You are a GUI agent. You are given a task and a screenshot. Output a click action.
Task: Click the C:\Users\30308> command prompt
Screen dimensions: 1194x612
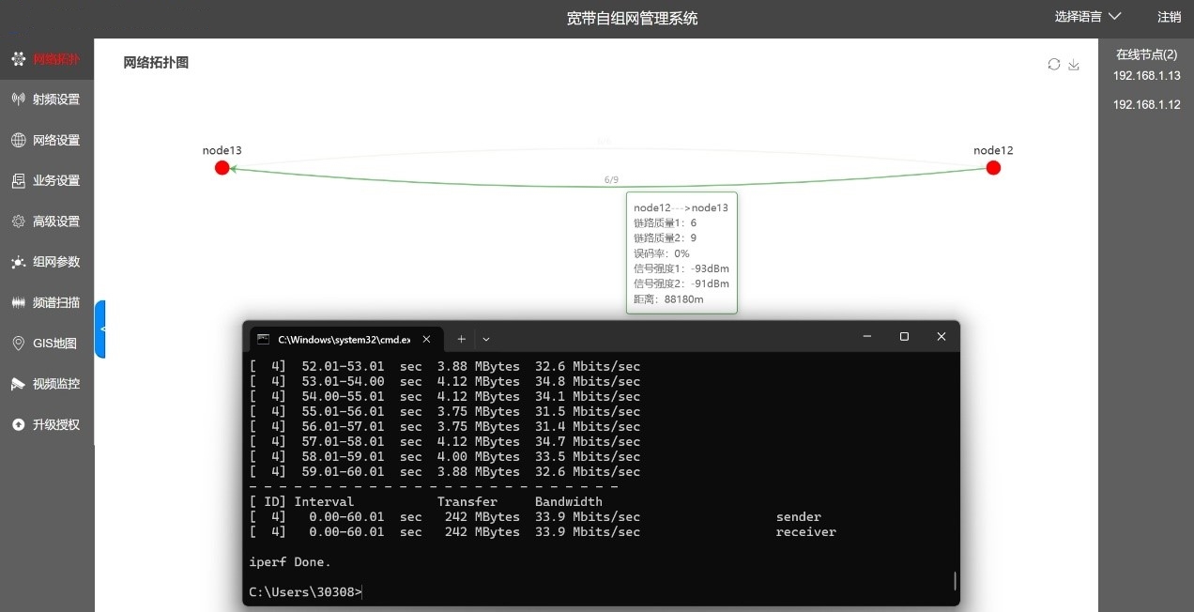coord(305,592)
